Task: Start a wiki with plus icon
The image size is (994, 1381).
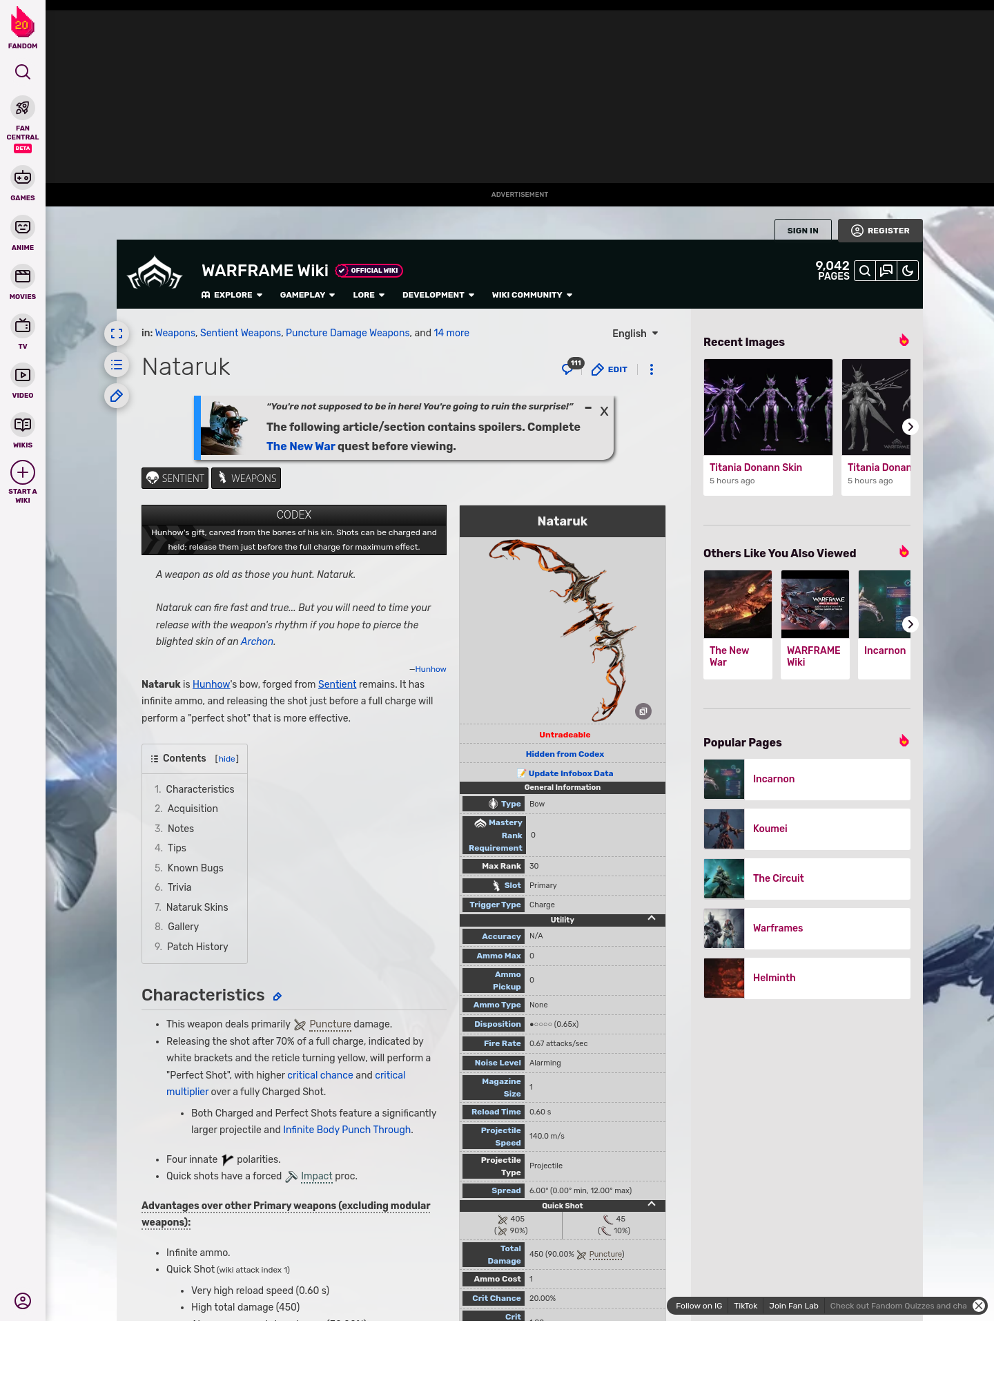Action: point(23,473)
